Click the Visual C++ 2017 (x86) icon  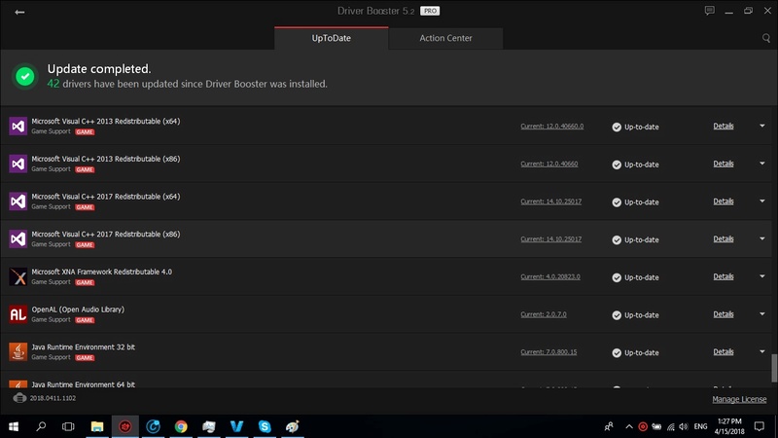[18, 238]
